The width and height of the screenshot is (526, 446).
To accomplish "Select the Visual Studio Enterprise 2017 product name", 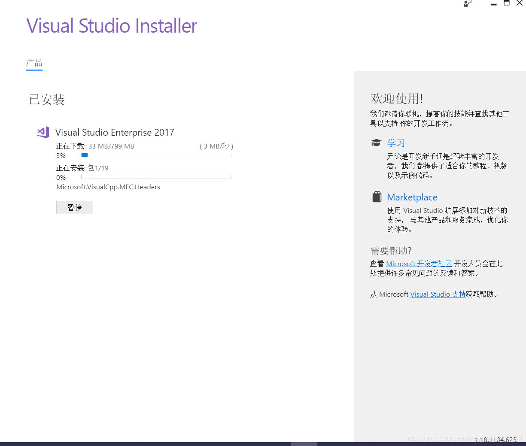I will 115,132.
